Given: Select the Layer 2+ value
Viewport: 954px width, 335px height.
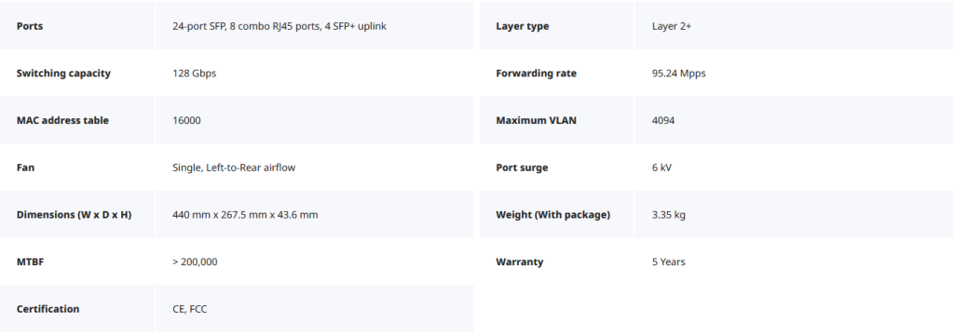Looking at the screenshot, I should 672,26.
